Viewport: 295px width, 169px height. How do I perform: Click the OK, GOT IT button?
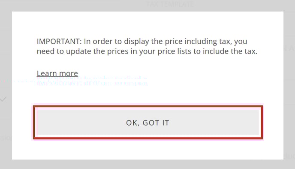pyautogui.click(x=148, y=123)
